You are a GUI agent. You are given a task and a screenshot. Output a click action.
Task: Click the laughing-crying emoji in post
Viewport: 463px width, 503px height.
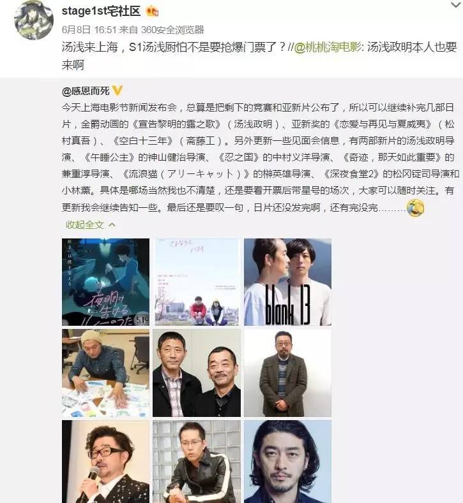coord(415,208)
